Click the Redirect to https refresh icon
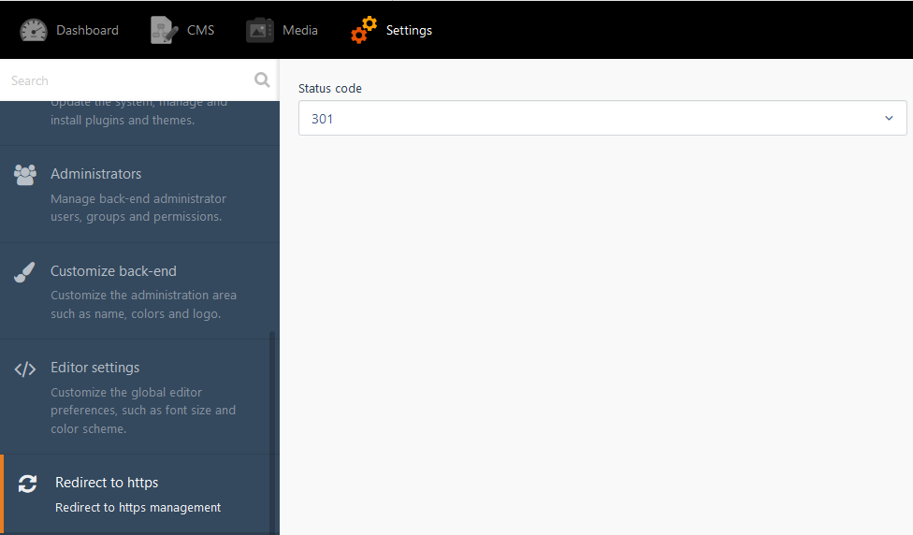913x535 pixels. point(27,484)
